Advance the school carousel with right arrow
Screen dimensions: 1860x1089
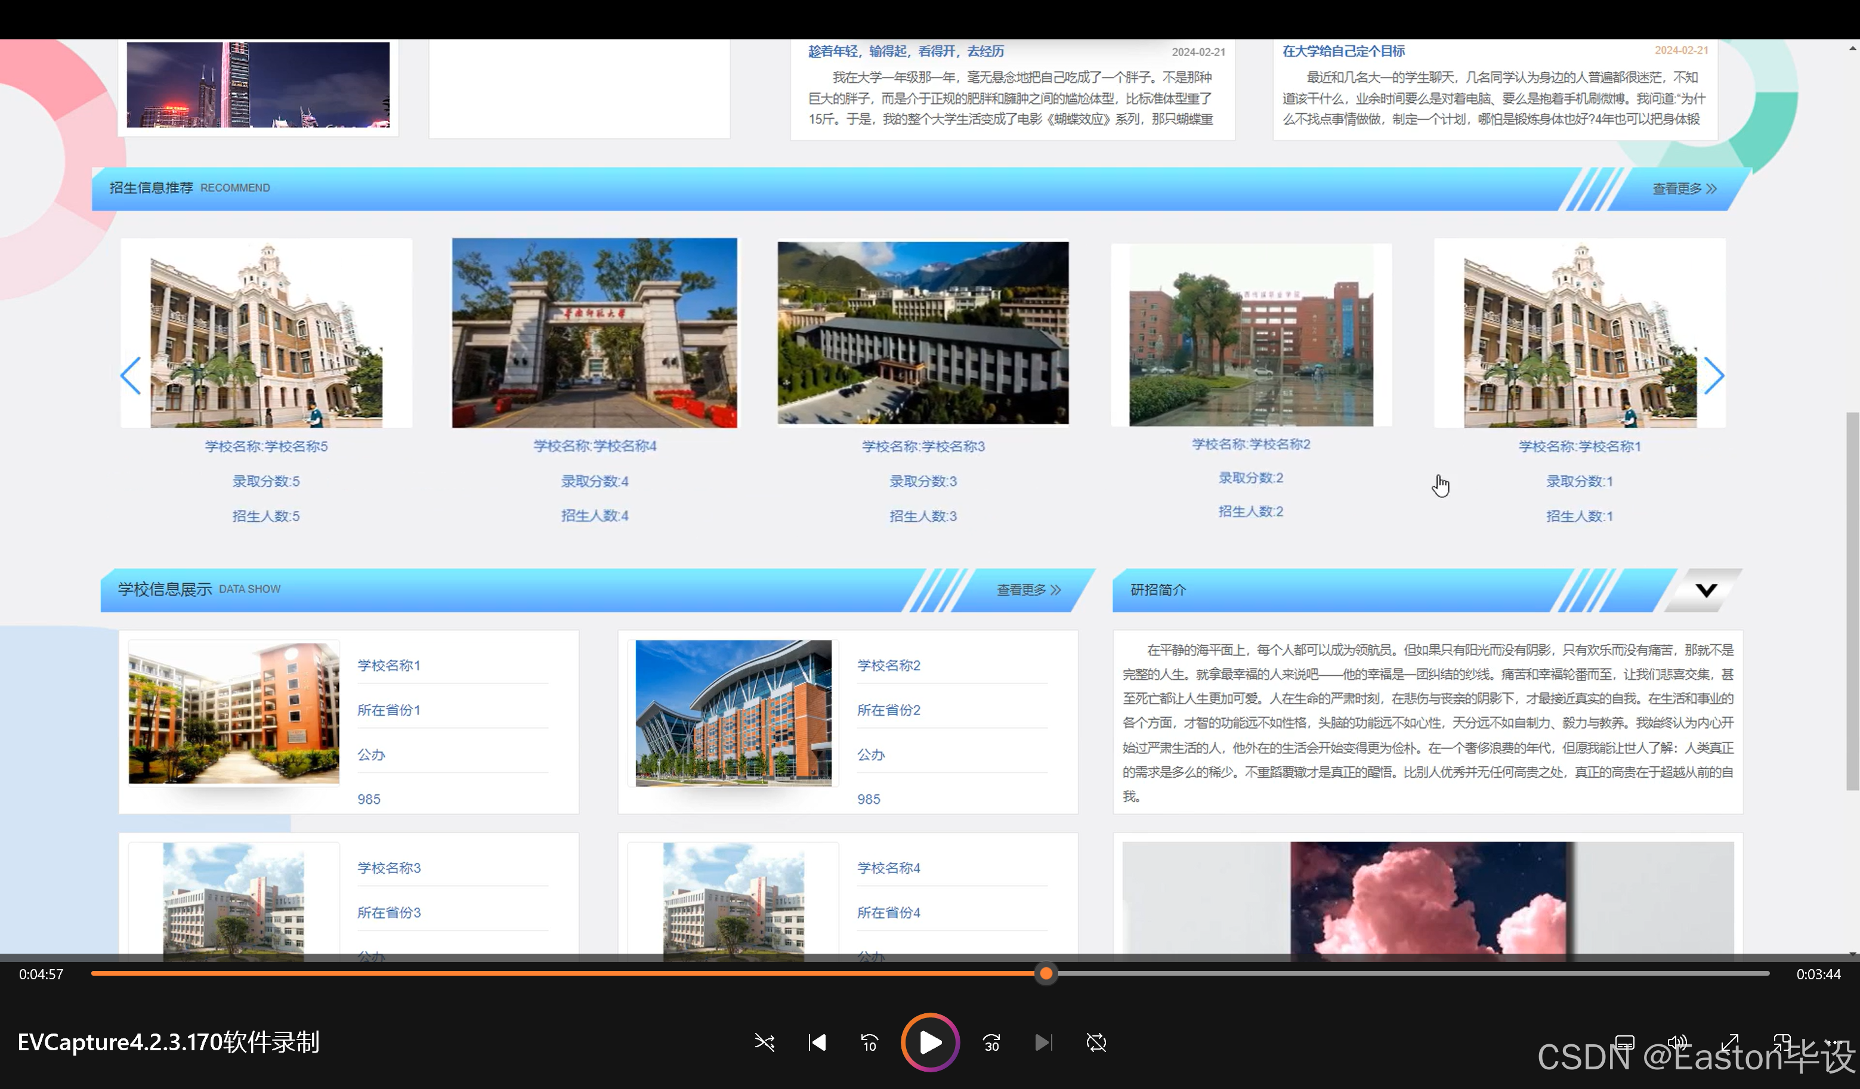pos(1714,376)
